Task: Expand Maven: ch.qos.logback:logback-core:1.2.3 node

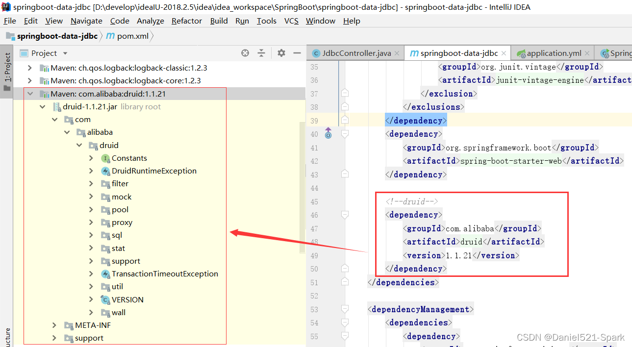Action: coord(30,80)
